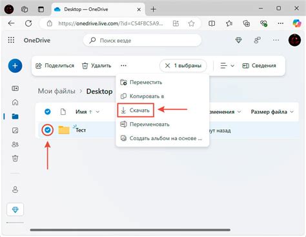Open Edge settings and more menu
The height and width of the screenshot is (237, 306).
pos(281,23)
